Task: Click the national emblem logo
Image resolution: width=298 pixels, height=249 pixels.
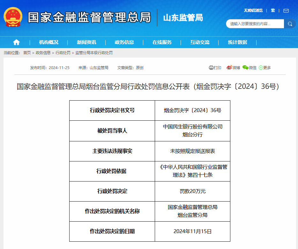Action: (x=13, y=17)
